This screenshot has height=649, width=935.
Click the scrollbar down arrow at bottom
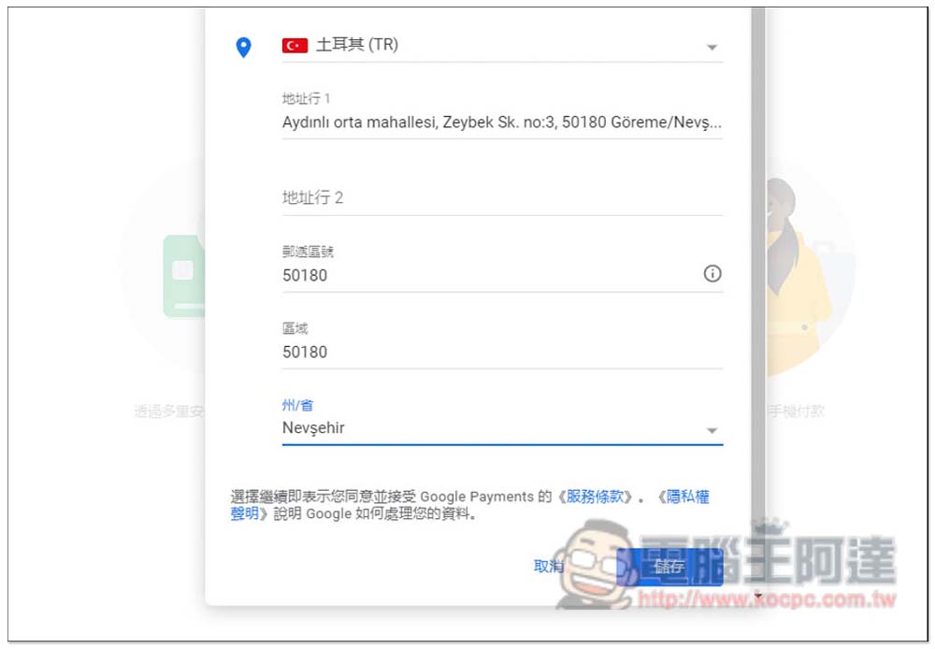point(758,596)
